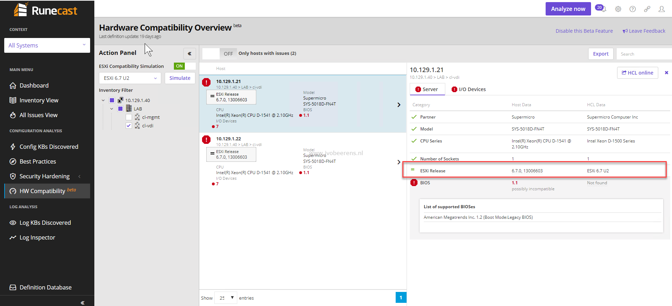This screenshot has height=306, width=672.
Task: Select host row 10.129.1.22
Action: coord(303,161)
